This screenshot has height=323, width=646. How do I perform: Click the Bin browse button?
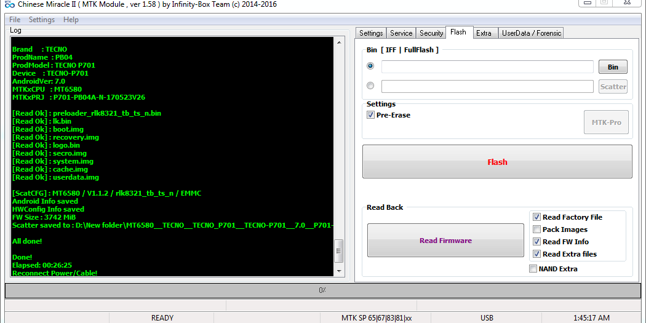(x=613, y=66)
